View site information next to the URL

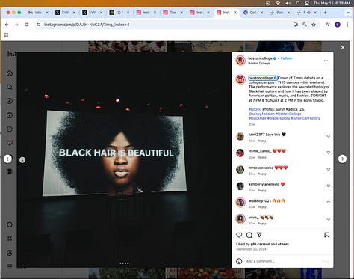[x=38, y=25]
